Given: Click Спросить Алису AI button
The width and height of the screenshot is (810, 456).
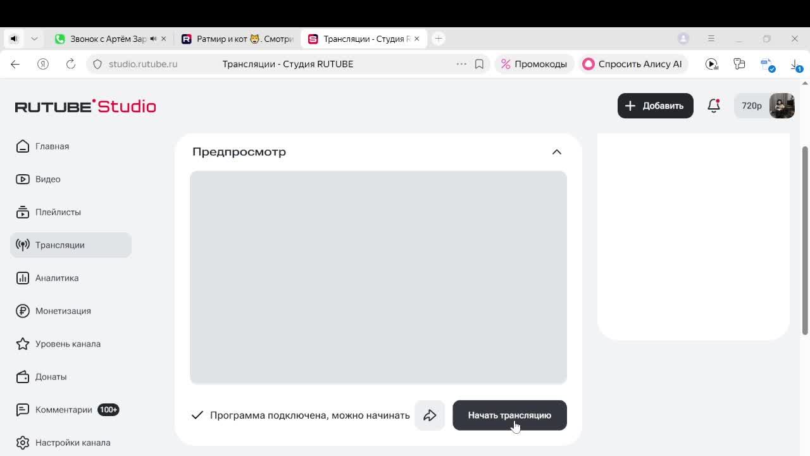Looking at the screenshot, I should point(633,64).
